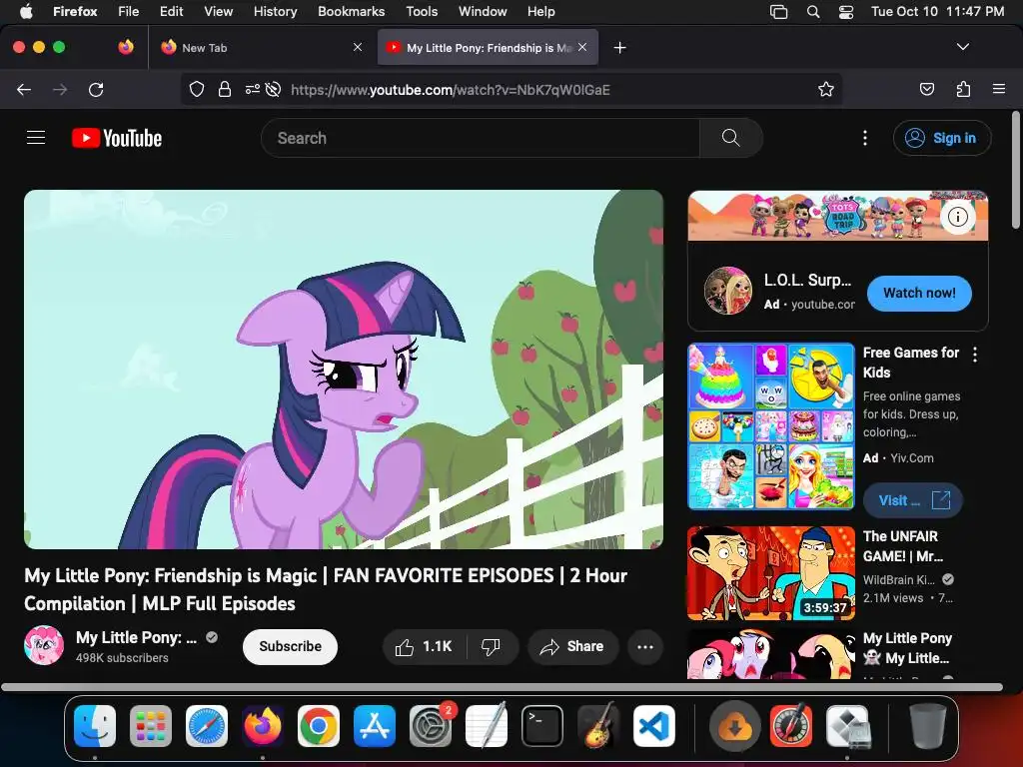Go back to previous page

click(x=24, y=89)
